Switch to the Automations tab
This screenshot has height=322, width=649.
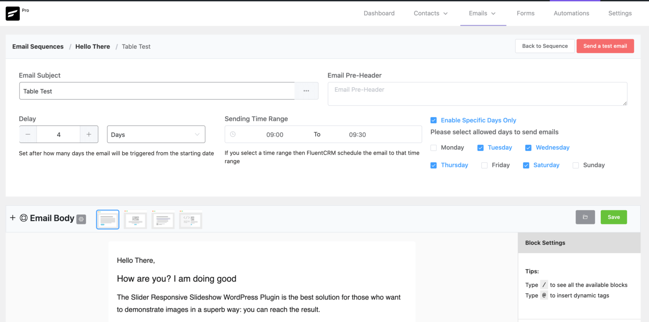pyautogui.click(x=571, y=13)
